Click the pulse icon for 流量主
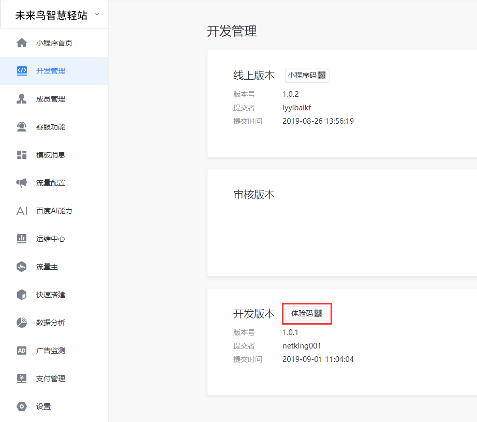Image resolution: width=477 pixels, height=422 pixels. tap(22, 267)
